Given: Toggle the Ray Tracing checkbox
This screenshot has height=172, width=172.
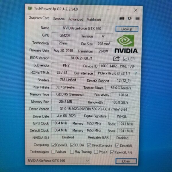Looking at the screenshot, I should coord(72,152).
